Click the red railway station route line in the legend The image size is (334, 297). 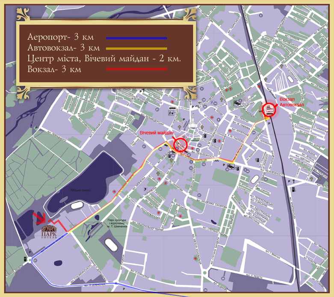(x=136, y=69)
